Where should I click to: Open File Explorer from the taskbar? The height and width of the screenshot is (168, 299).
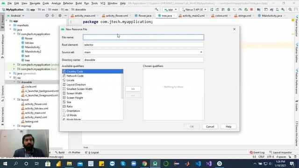pos(69,164)
